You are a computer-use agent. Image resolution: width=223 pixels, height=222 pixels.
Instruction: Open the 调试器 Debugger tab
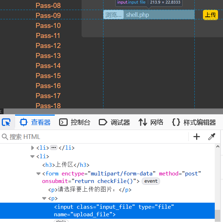click(114, 122)
